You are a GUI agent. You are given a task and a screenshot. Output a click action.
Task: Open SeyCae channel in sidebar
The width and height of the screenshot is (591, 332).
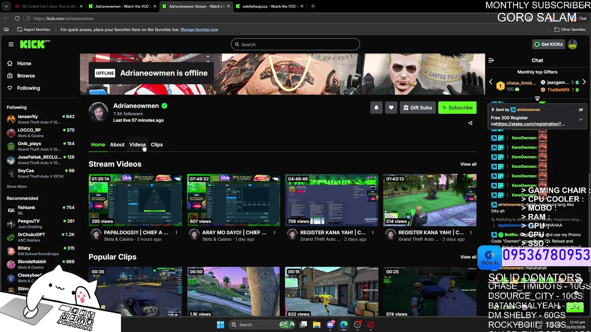41,173
